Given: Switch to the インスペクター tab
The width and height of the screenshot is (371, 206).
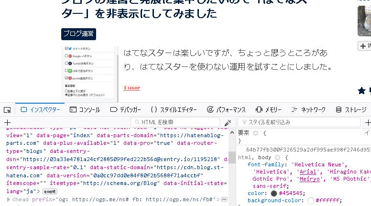Looking at the screenshot, I should pyautogui.click(x=40, y=110).
